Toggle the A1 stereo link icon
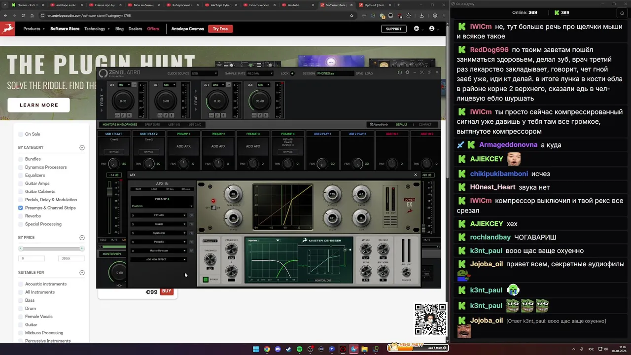This screenshot has width=631, height=355. (x=134, y=85)
